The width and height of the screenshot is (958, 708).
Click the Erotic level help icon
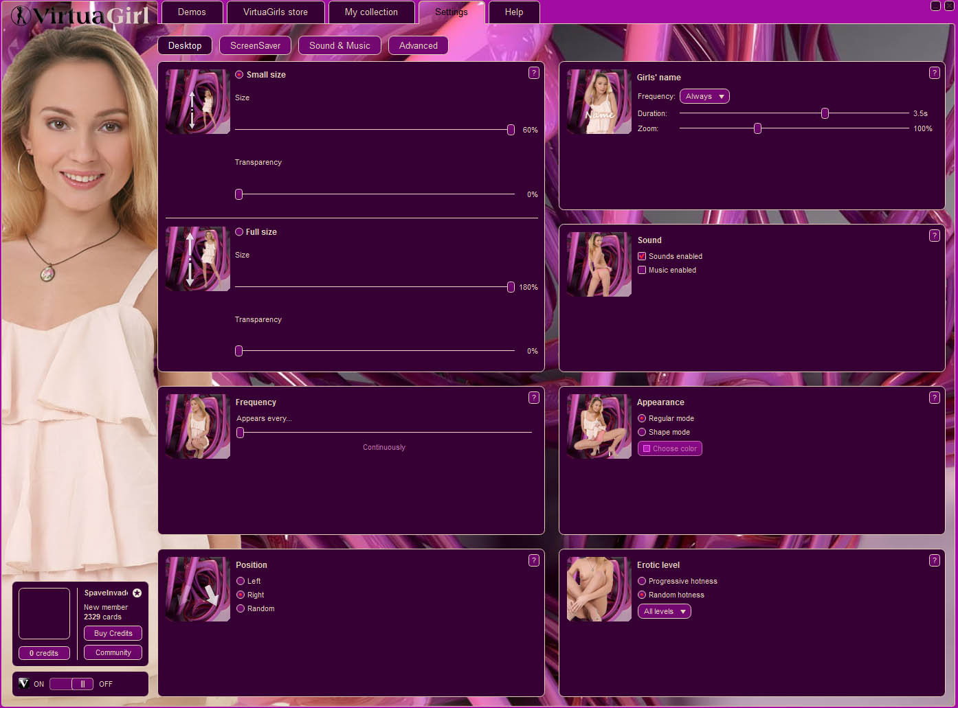click(x=934, y=560)
